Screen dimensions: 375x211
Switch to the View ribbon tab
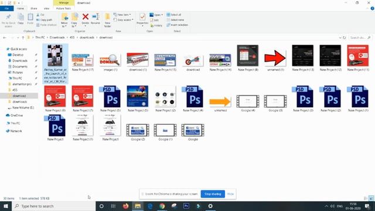click(46, 8)
